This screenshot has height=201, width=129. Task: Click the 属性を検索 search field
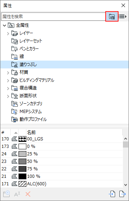click(53, 16)
